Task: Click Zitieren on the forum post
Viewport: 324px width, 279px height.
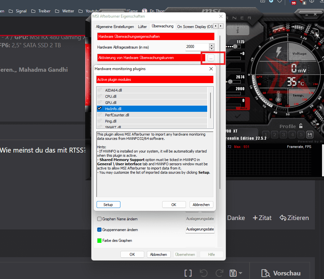Action: click(x=294, y=218)
